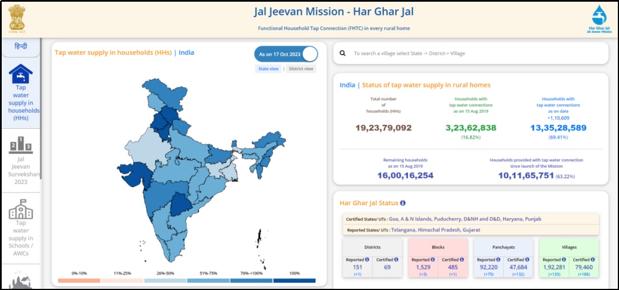
Task: Click Certified States/UTs list row
Action: click(471, 219)
